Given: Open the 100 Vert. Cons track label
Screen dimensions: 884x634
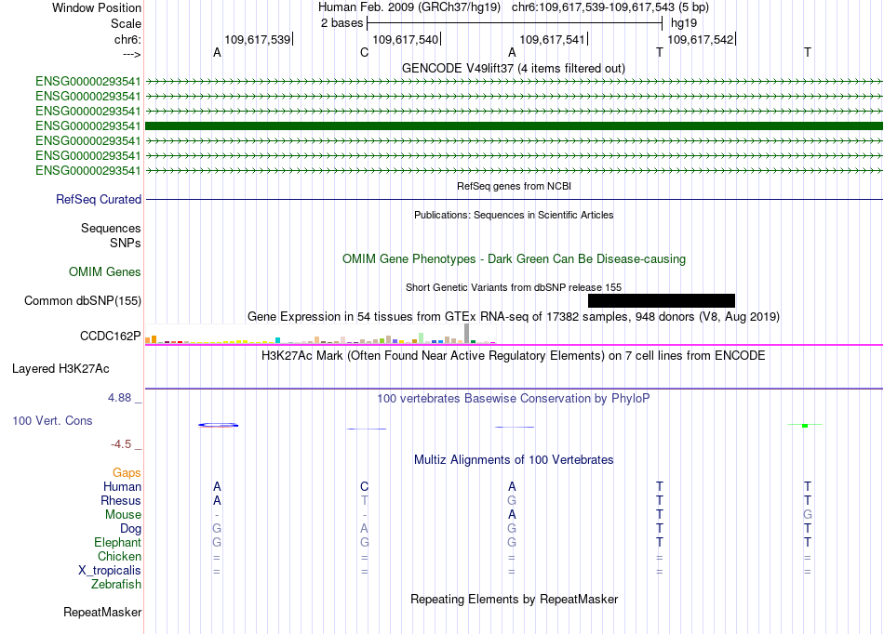Looking at the screenshot, I should tap(52, 420).
